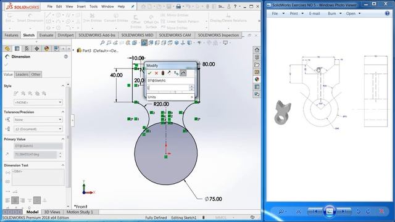Open the Features ribbon tab
This screenshot has height=222, width=395.
11,35
